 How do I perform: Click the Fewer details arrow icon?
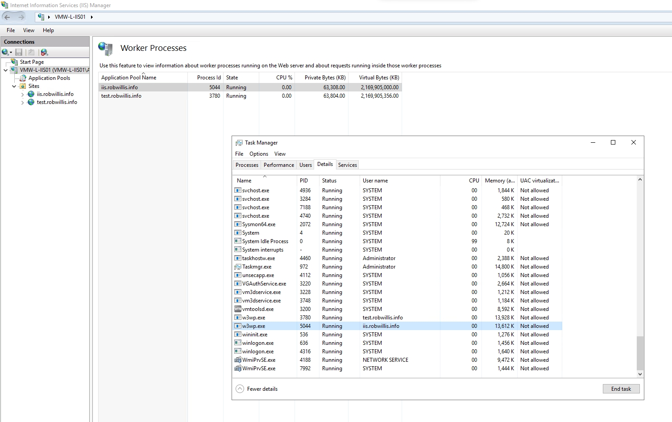click(240, 389)
